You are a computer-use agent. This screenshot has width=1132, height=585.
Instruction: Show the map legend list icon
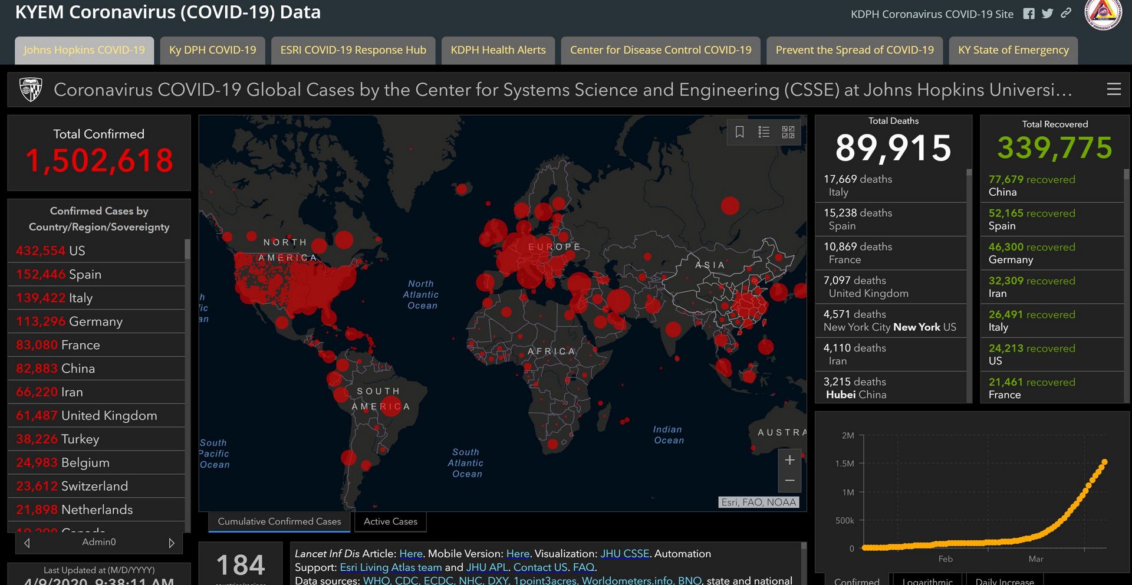(x=764, y=132)
